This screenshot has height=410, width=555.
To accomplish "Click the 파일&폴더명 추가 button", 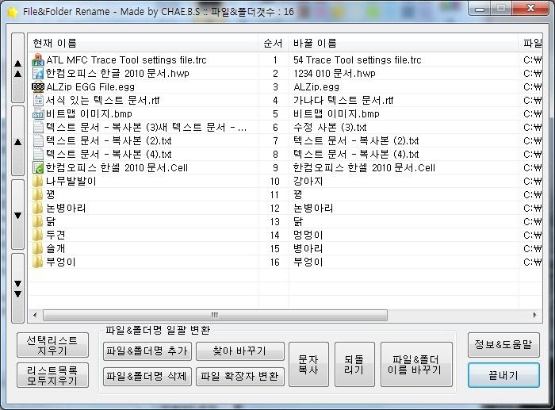I will 147,351.
